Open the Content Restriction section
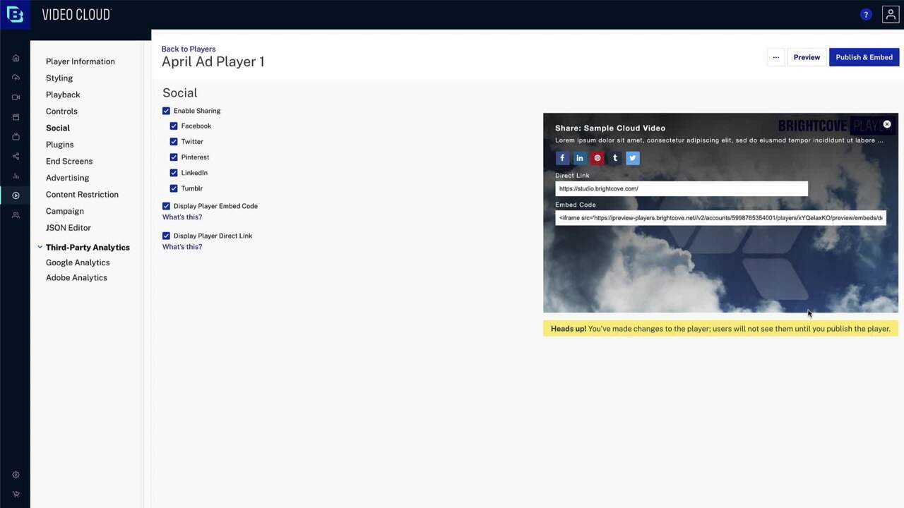Image resolution: width=904 pixels, height=508 pixels. (82, 195)
